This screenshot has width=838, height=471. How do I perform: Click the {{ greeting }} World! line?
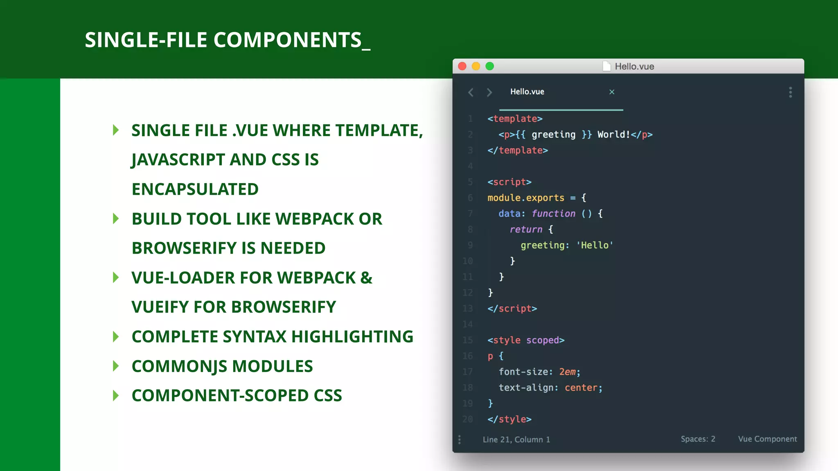point(575,135)
